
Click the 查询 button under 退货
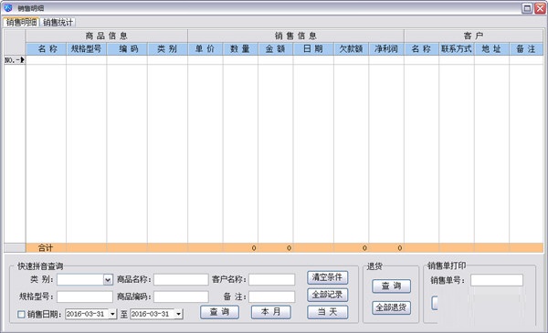point(392,286)
